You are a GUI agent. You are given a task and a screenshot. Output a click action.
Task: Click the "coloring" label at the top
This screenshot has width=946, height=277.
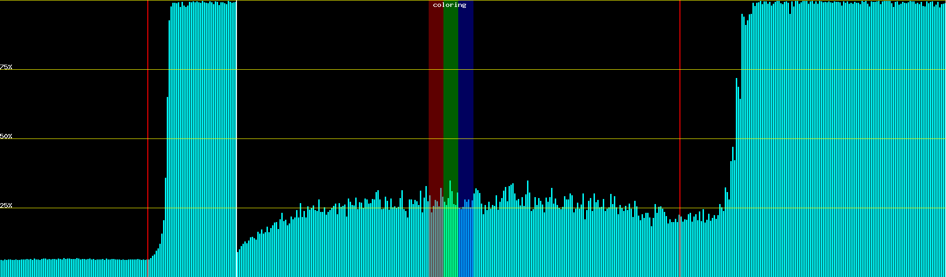(x=449, y=5)
